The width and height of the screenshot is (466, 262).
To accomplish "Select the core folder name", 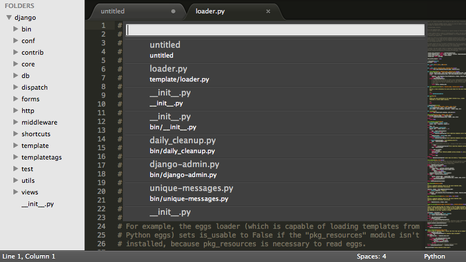I will (x=28, y=64).
